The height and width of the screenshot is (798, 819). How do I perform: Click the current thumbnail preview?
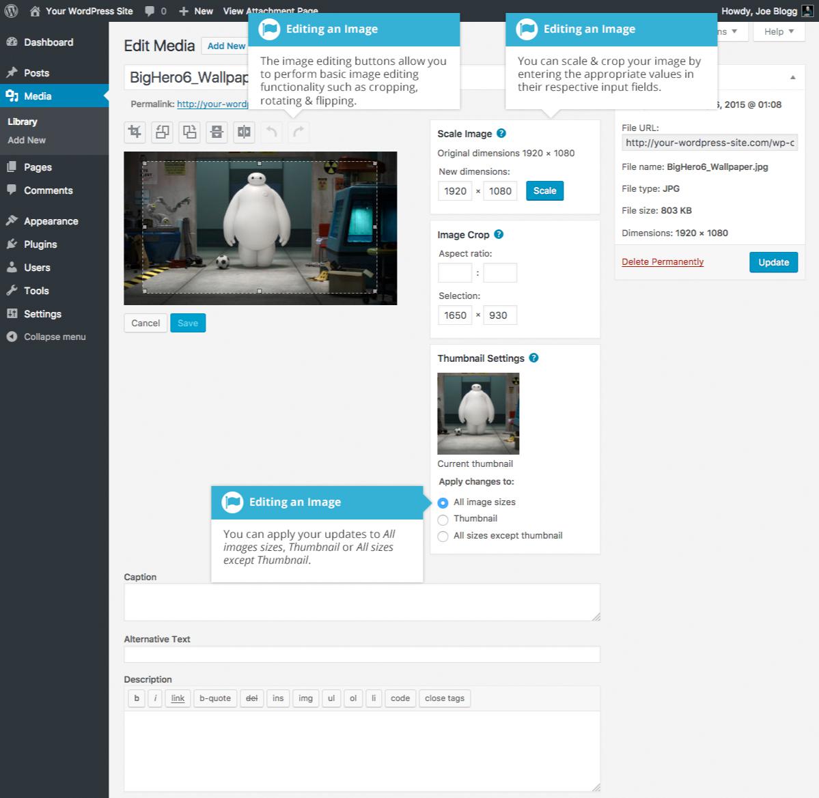[x=478, y=414]
